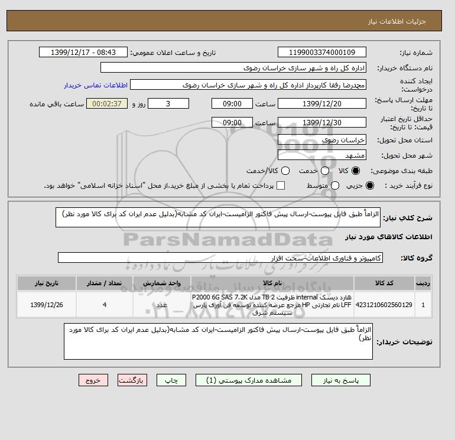This screenshot has width=455, height=440.
Task: Click the کد کالا column header
Action: coord(384,283)
